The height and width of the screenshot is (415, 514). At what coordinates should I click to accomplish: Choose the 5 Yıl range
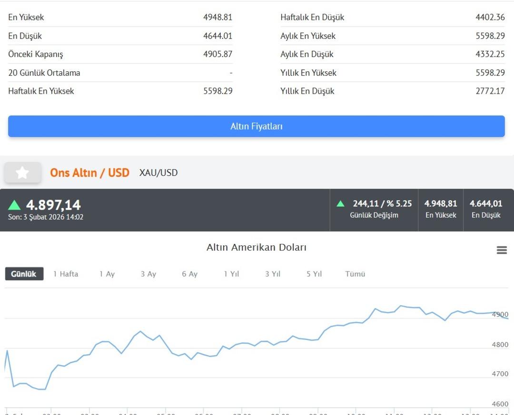coord(314,274)
